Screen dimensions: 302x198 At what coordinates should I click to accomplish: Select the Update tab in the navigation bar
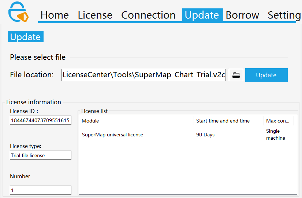click(202, 15)
